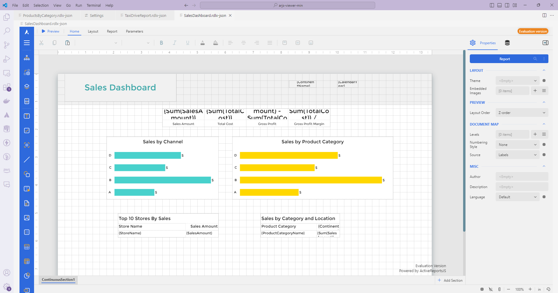Click the 100% zoom level indicator
Image resolution: width=558 pixels, height=293 pixels.
(x=519, y=290)
